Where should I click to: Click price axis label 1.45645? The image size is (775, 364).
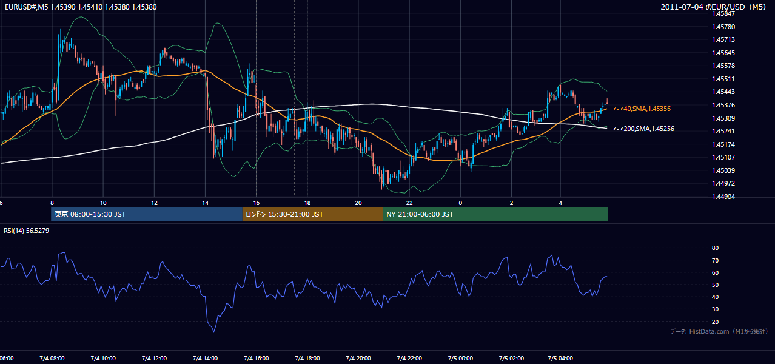[723, 53]
